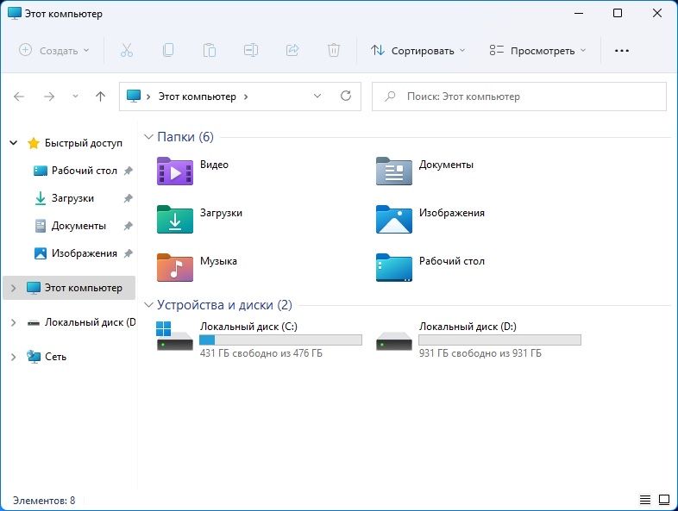The image size is (678, 511).
Task: Switch to details view in status bar
Action: click(645, 500)
